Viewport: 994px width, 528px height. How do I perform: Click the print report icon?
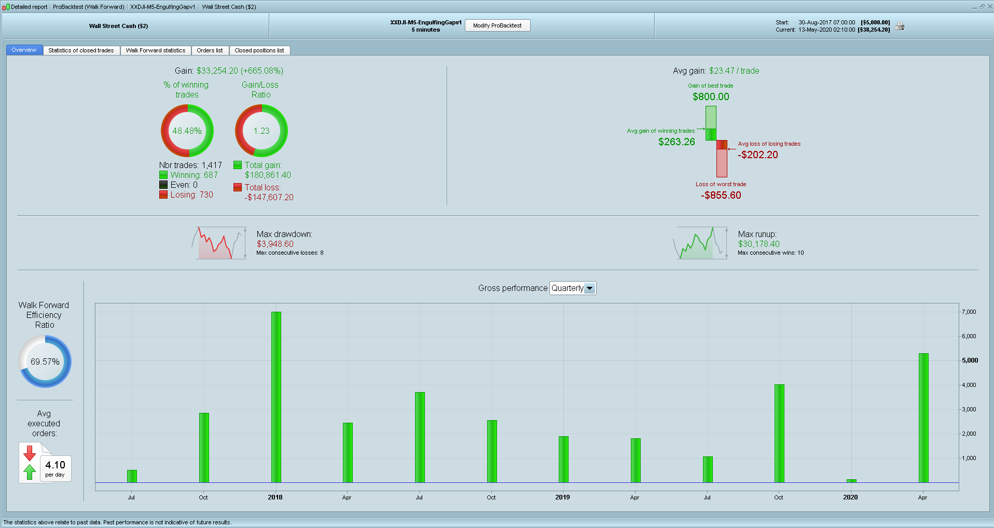click(900, 26)
